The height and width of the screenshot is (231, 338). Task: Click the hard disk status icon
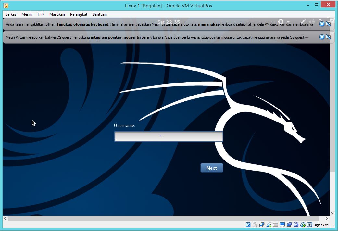click(248, 225)
